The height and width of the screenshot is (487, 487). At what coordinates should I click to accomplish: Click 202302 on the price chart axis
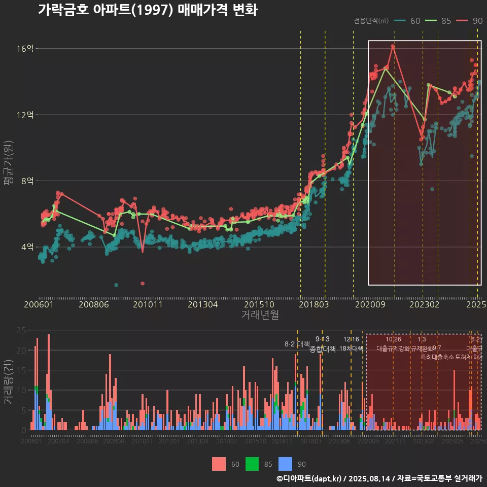pos(424,304)
